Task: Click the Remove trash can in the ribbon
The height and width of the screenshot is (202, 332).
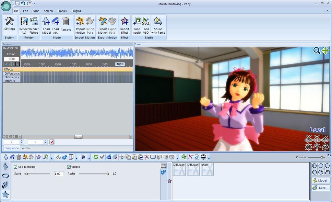Action: point(66,24)
